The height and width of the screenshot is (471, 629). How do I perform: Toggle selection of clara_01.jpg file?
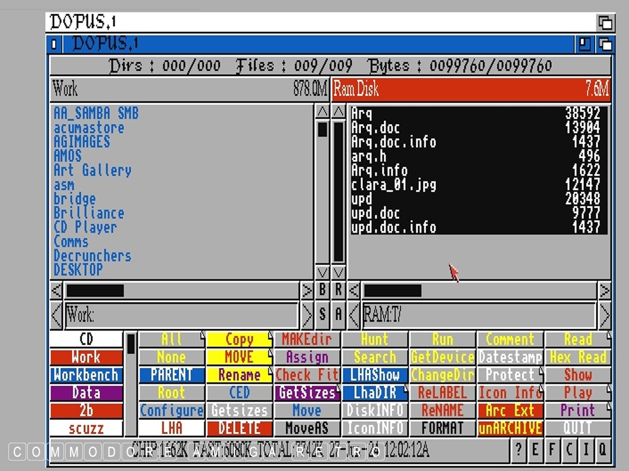coord(394,185)
